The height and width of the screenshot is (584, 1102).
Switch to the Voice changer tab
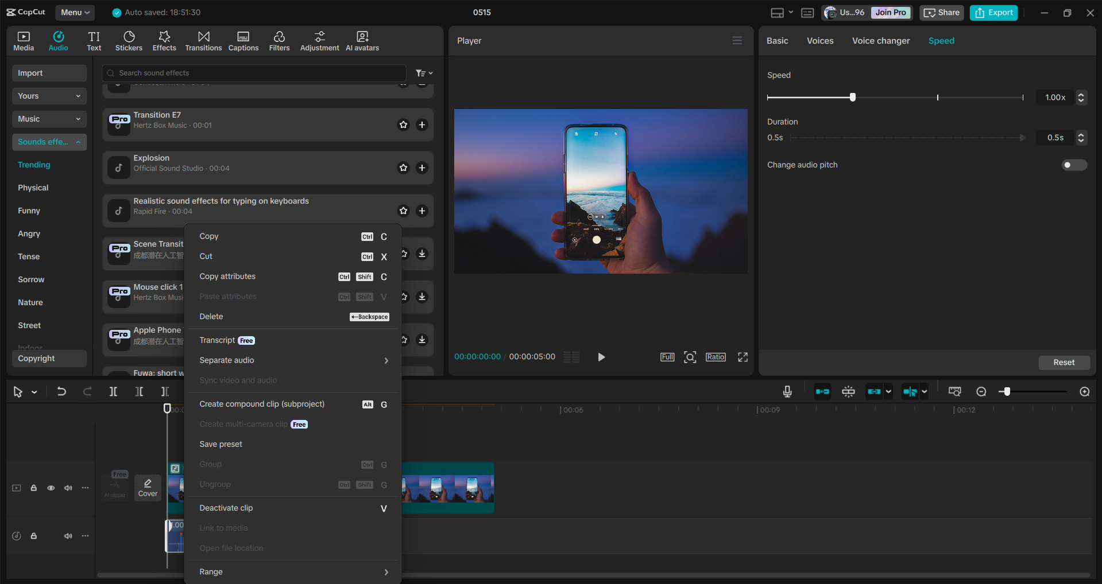click(x=880, y=40)
